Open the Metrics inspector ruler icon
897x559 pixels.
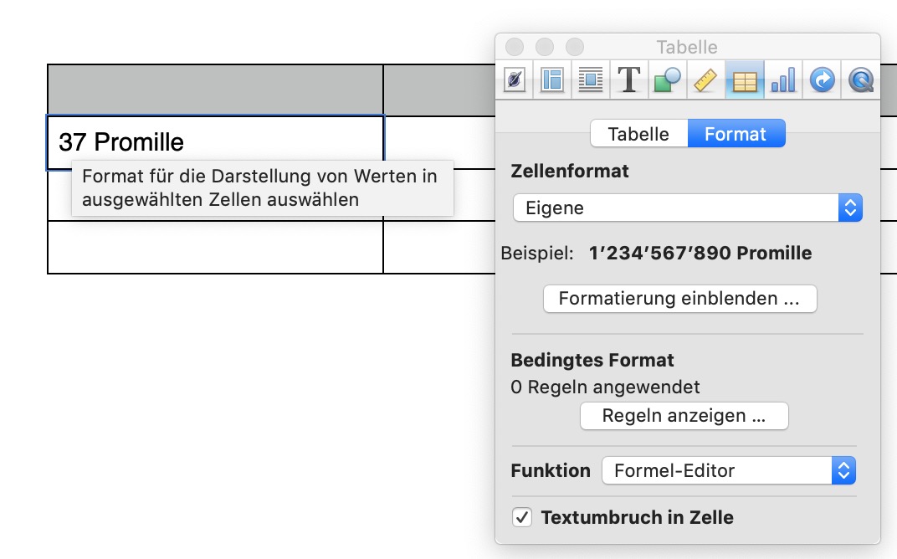[x=706, y=80]
